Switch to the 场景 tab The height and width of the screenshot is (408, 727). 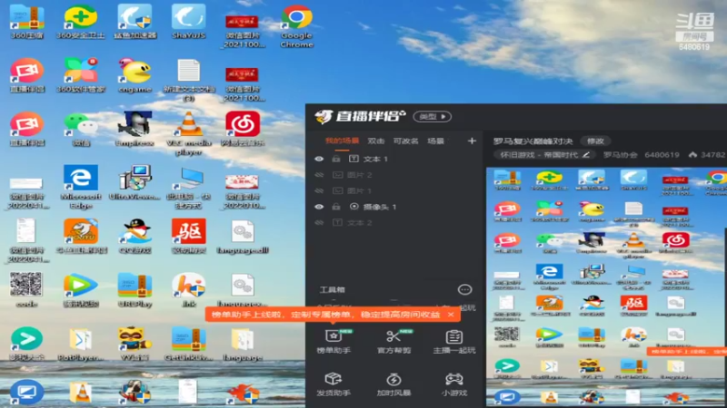pyautogui.click(x=435, y=141)
